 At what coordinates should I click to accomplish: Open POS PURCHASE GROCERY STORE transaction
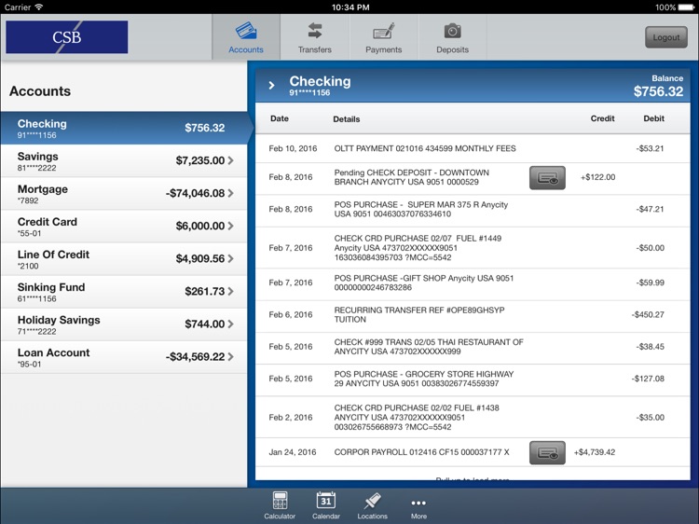473,379
